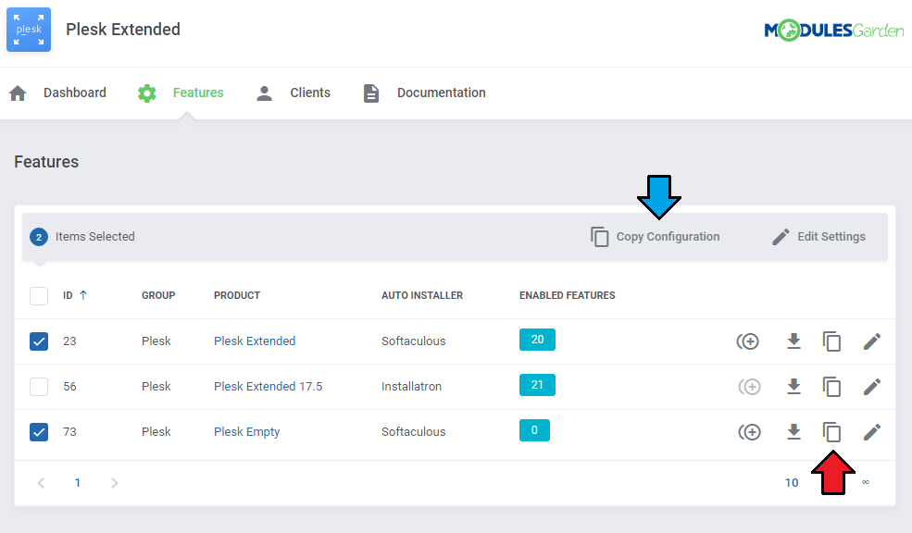Click the Documentation file icon
The height and width of the screenshot is (533, 912).
click(371, 93)
